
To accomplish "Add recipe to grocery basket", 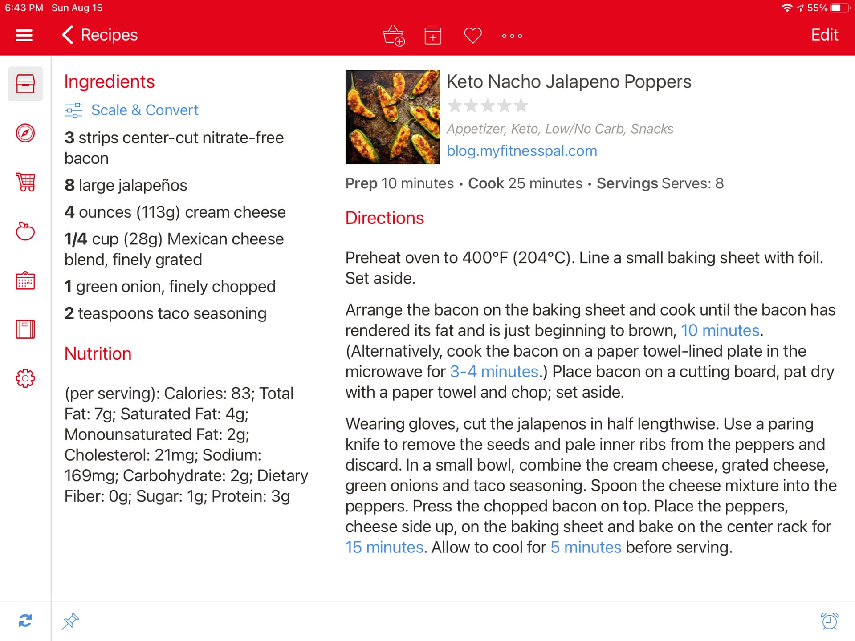I will pyautogui.click(x=393, y=36).
